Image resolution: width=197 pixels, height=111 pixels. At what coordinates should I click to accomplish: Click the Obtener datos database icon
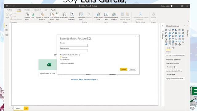pos(27,14)
